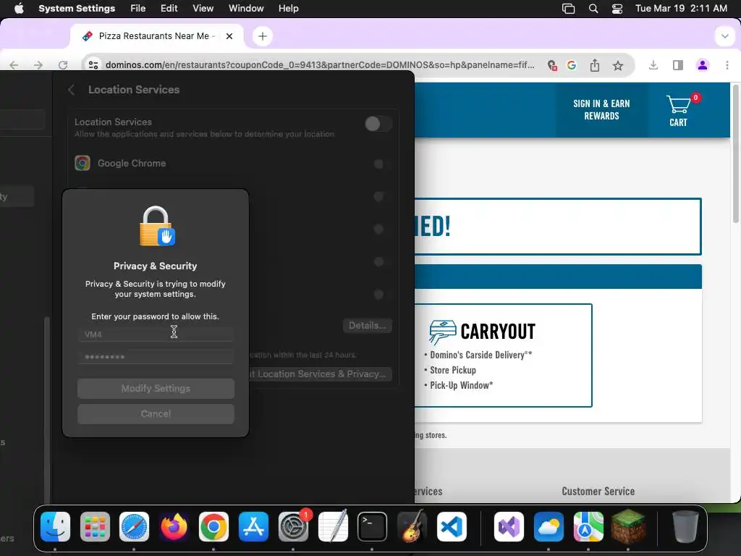
Task: Share this page from the address bar
Action: (x=595, y=65)
